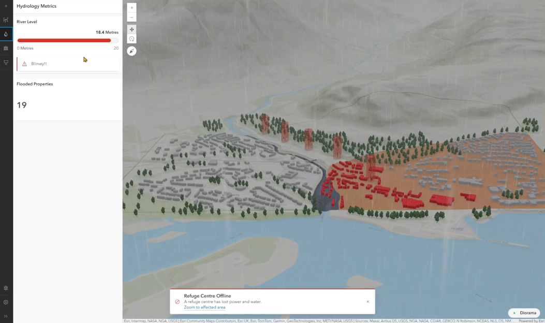
Task: Switch to rotate navigation mode
Action: [131, 39]
